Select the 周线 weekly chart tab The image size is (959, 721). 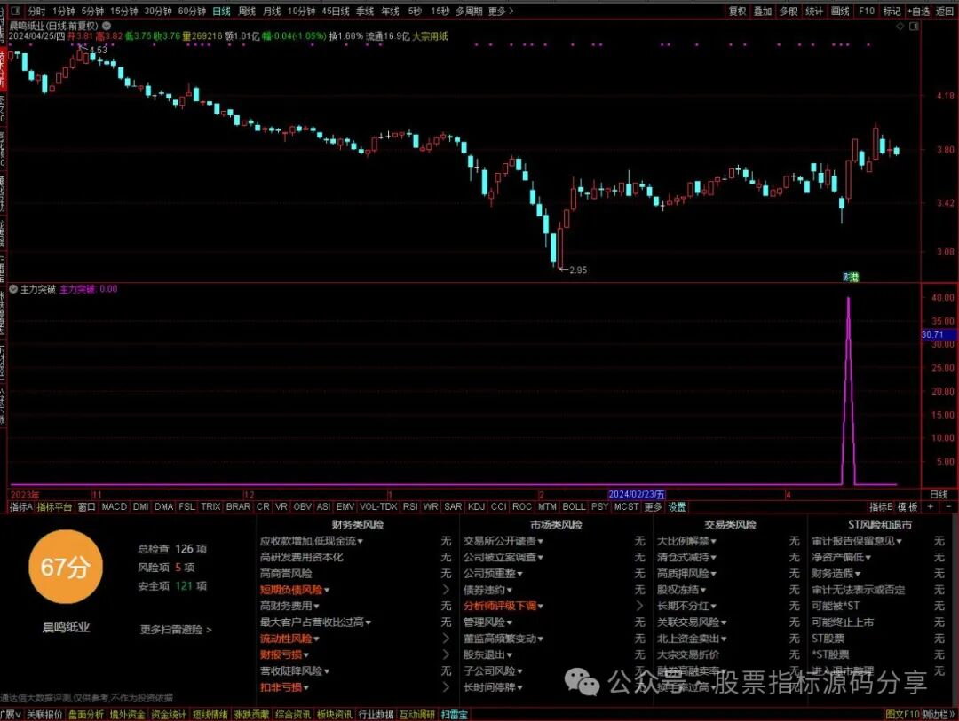click(x=247, y=11)
